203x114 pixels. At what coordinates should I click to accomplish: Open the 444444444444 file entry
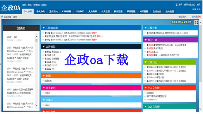[x=152, y=100]
